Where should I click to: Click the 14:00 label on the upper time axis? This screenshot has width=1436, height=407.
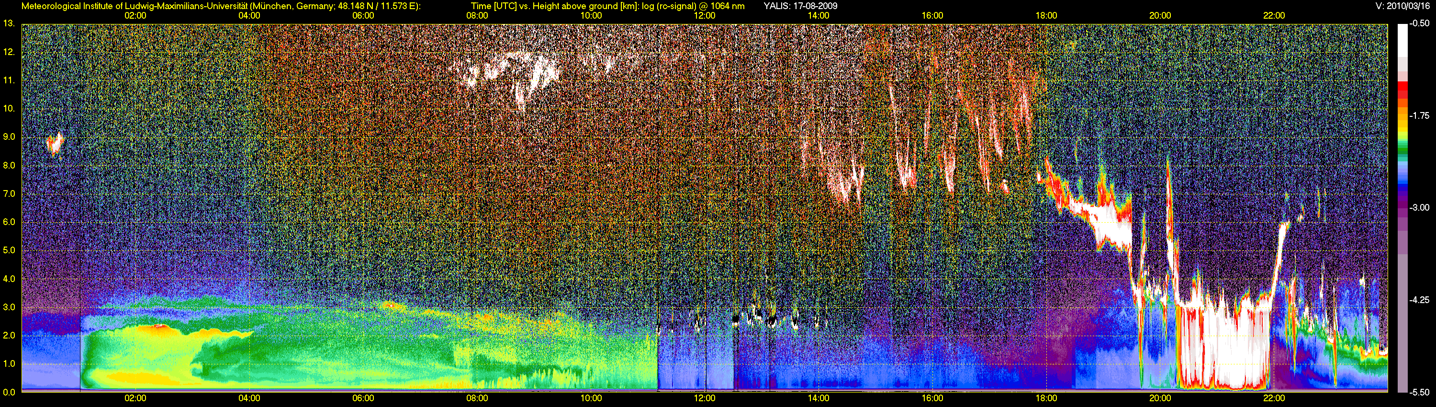pyautogui.click(x=819, y=16)
